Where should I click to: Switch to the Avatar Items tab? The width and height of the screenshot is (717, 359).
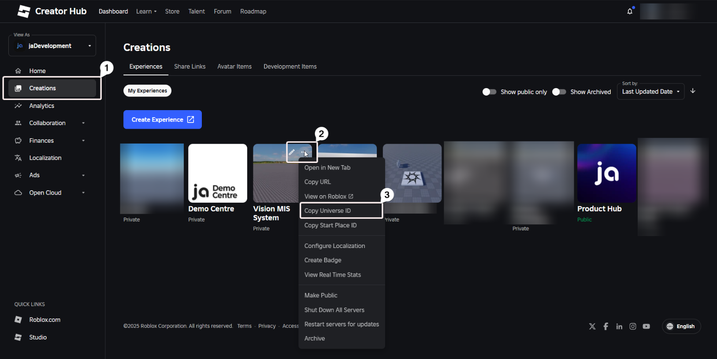[234, 67]
